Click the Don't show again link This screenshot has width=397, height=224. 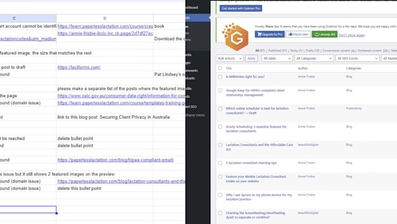click(x=351, y=35)
